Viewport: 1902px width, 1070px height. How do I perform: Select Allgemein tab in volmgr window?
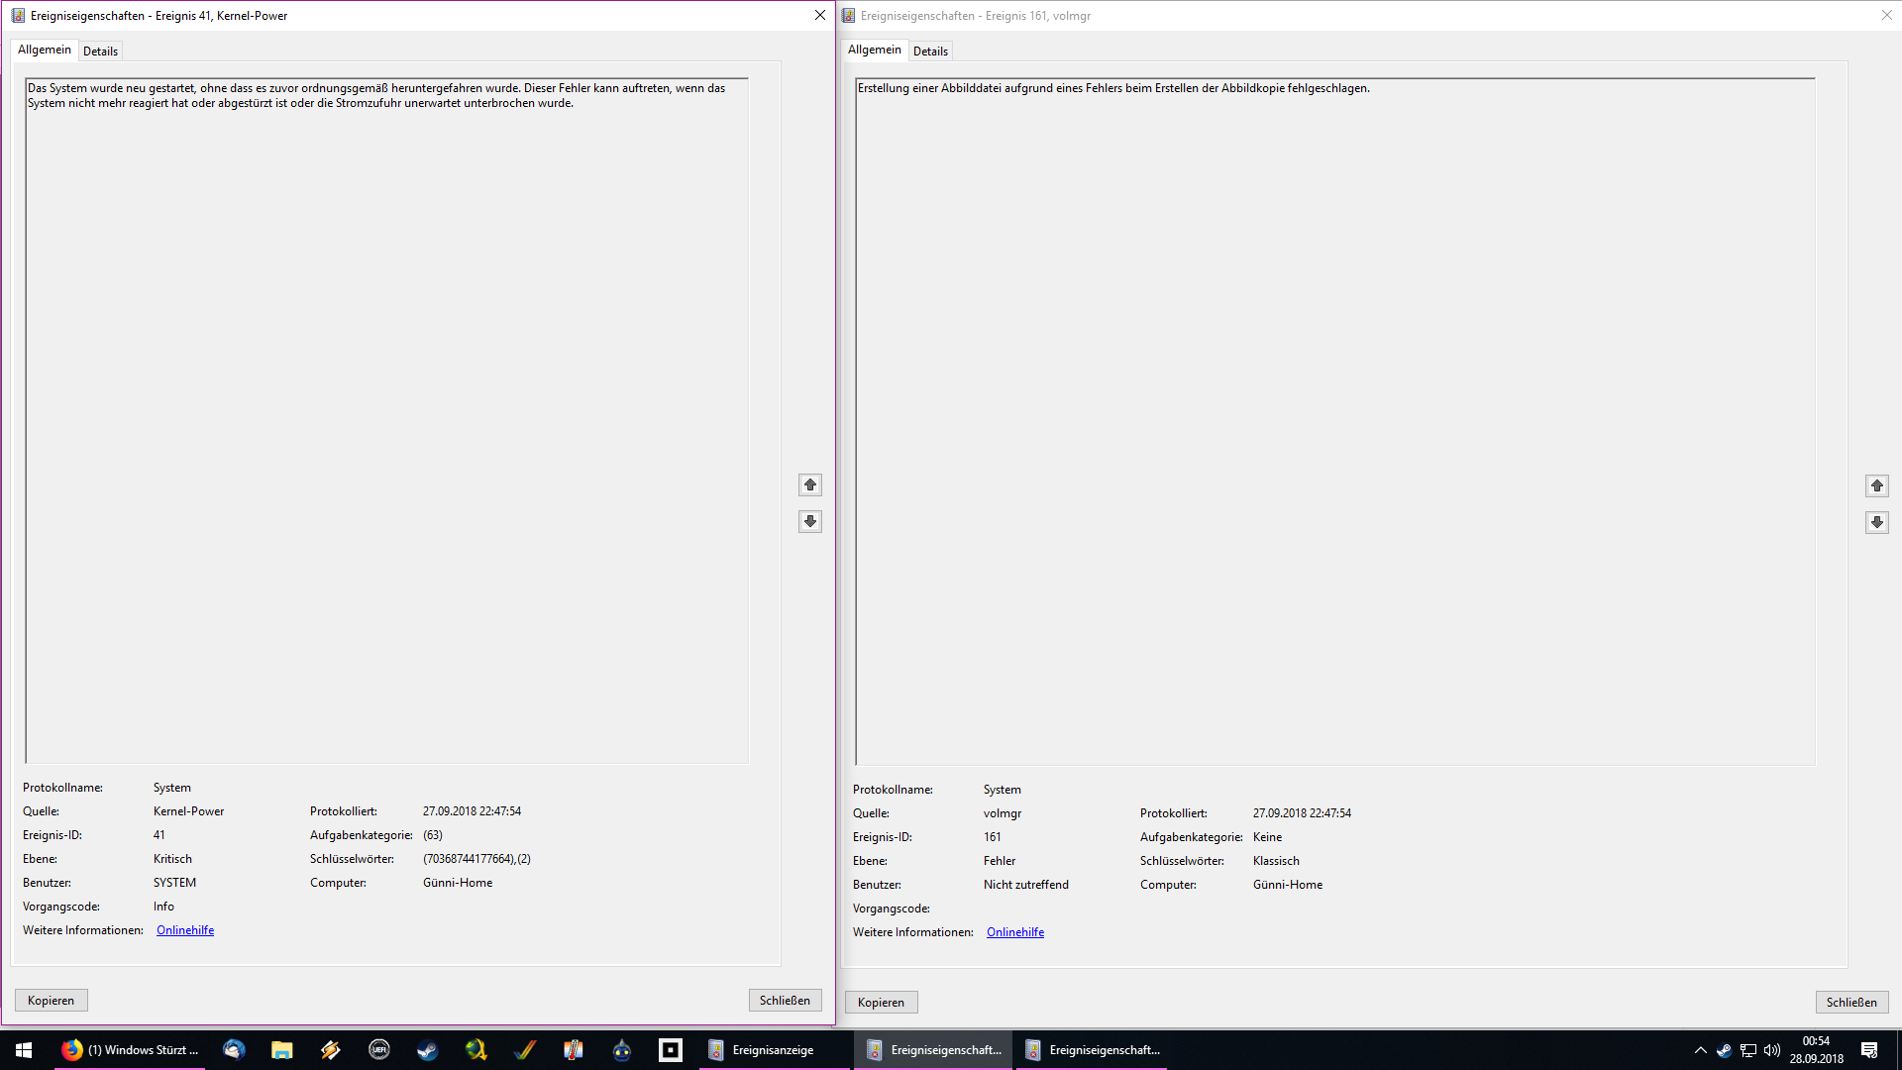pyautogui.click(x=874, y=50)
